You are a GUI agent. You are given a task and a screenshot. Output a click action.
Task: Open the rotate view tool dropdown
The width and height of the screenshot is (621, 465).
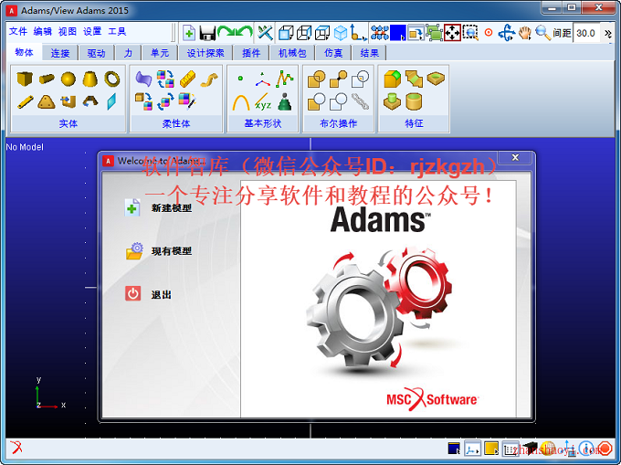point(507,33)
